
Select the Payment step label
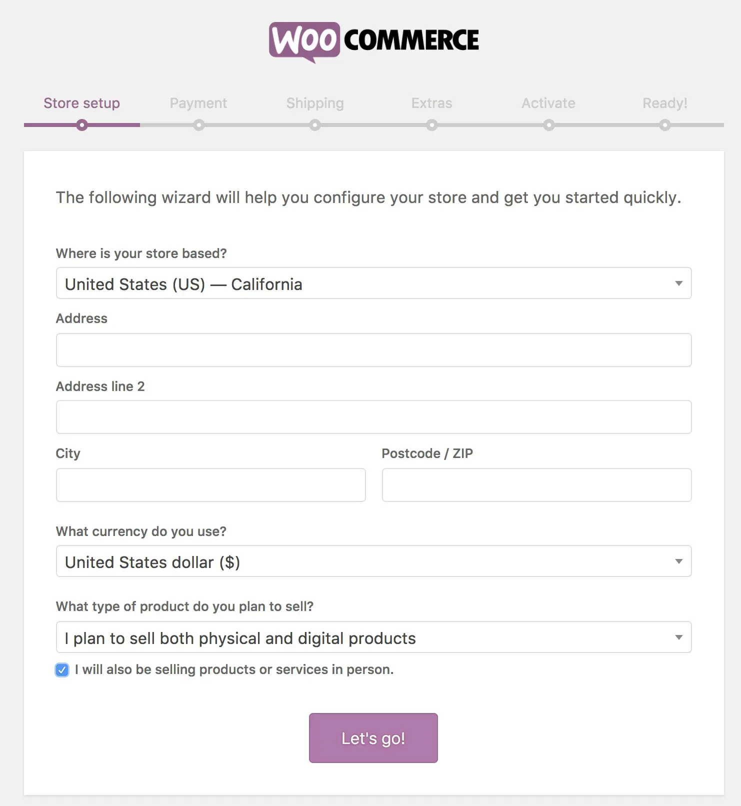click(x=198, y=103)
